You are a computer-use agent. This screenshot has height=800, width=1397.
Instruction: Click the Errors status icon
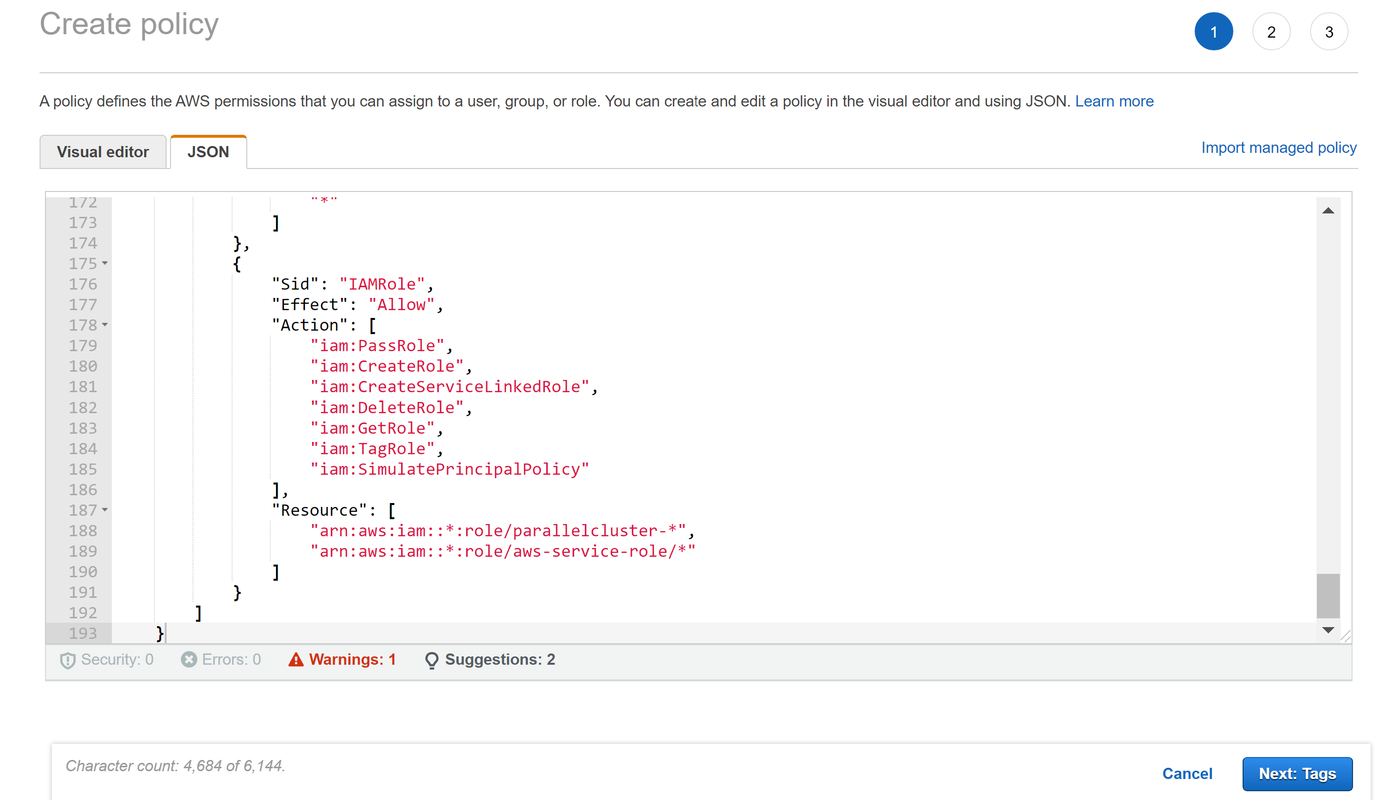click(188, 659)
